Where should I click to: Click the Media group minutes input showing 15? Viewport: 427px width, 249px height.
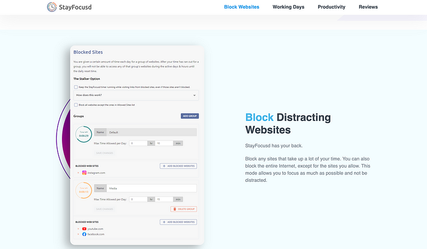[164, 199]
